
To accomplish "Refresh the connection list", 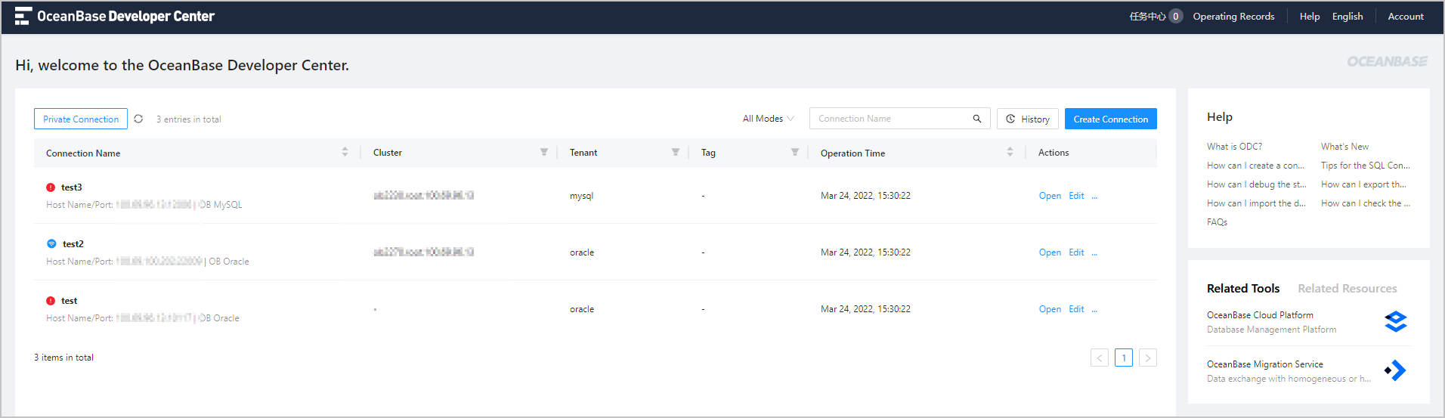I will pyautogui.click(x=138, y=119).
